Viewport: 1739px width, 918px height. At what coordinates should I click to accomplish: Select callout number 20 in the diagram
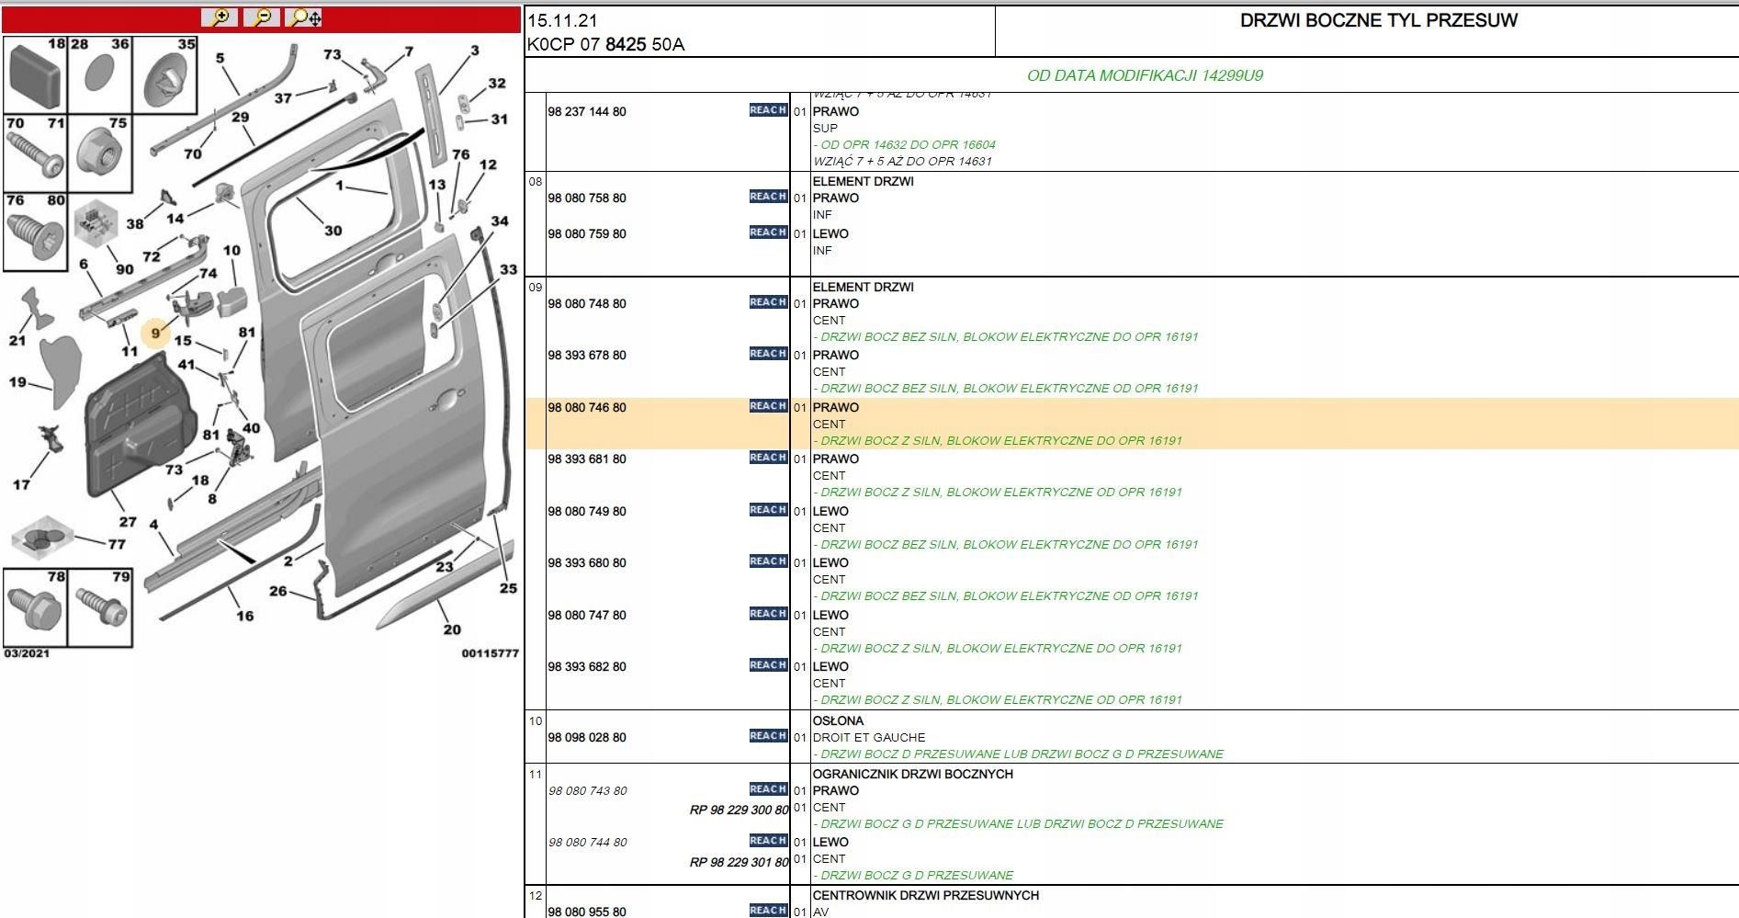tap(452, 629)
